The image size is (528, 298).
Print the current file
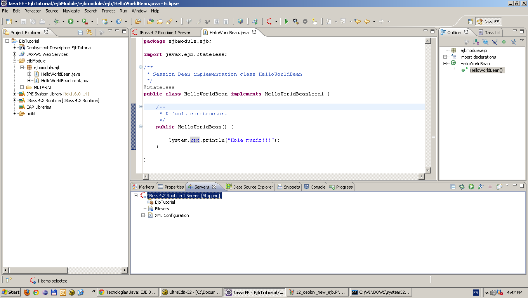pyautogui.click(x=42, y=21)
